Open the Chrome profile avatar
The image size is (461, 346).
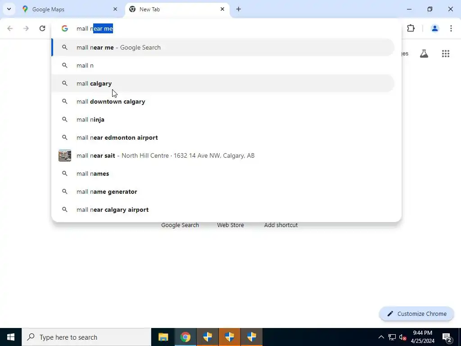coord(435,28)
